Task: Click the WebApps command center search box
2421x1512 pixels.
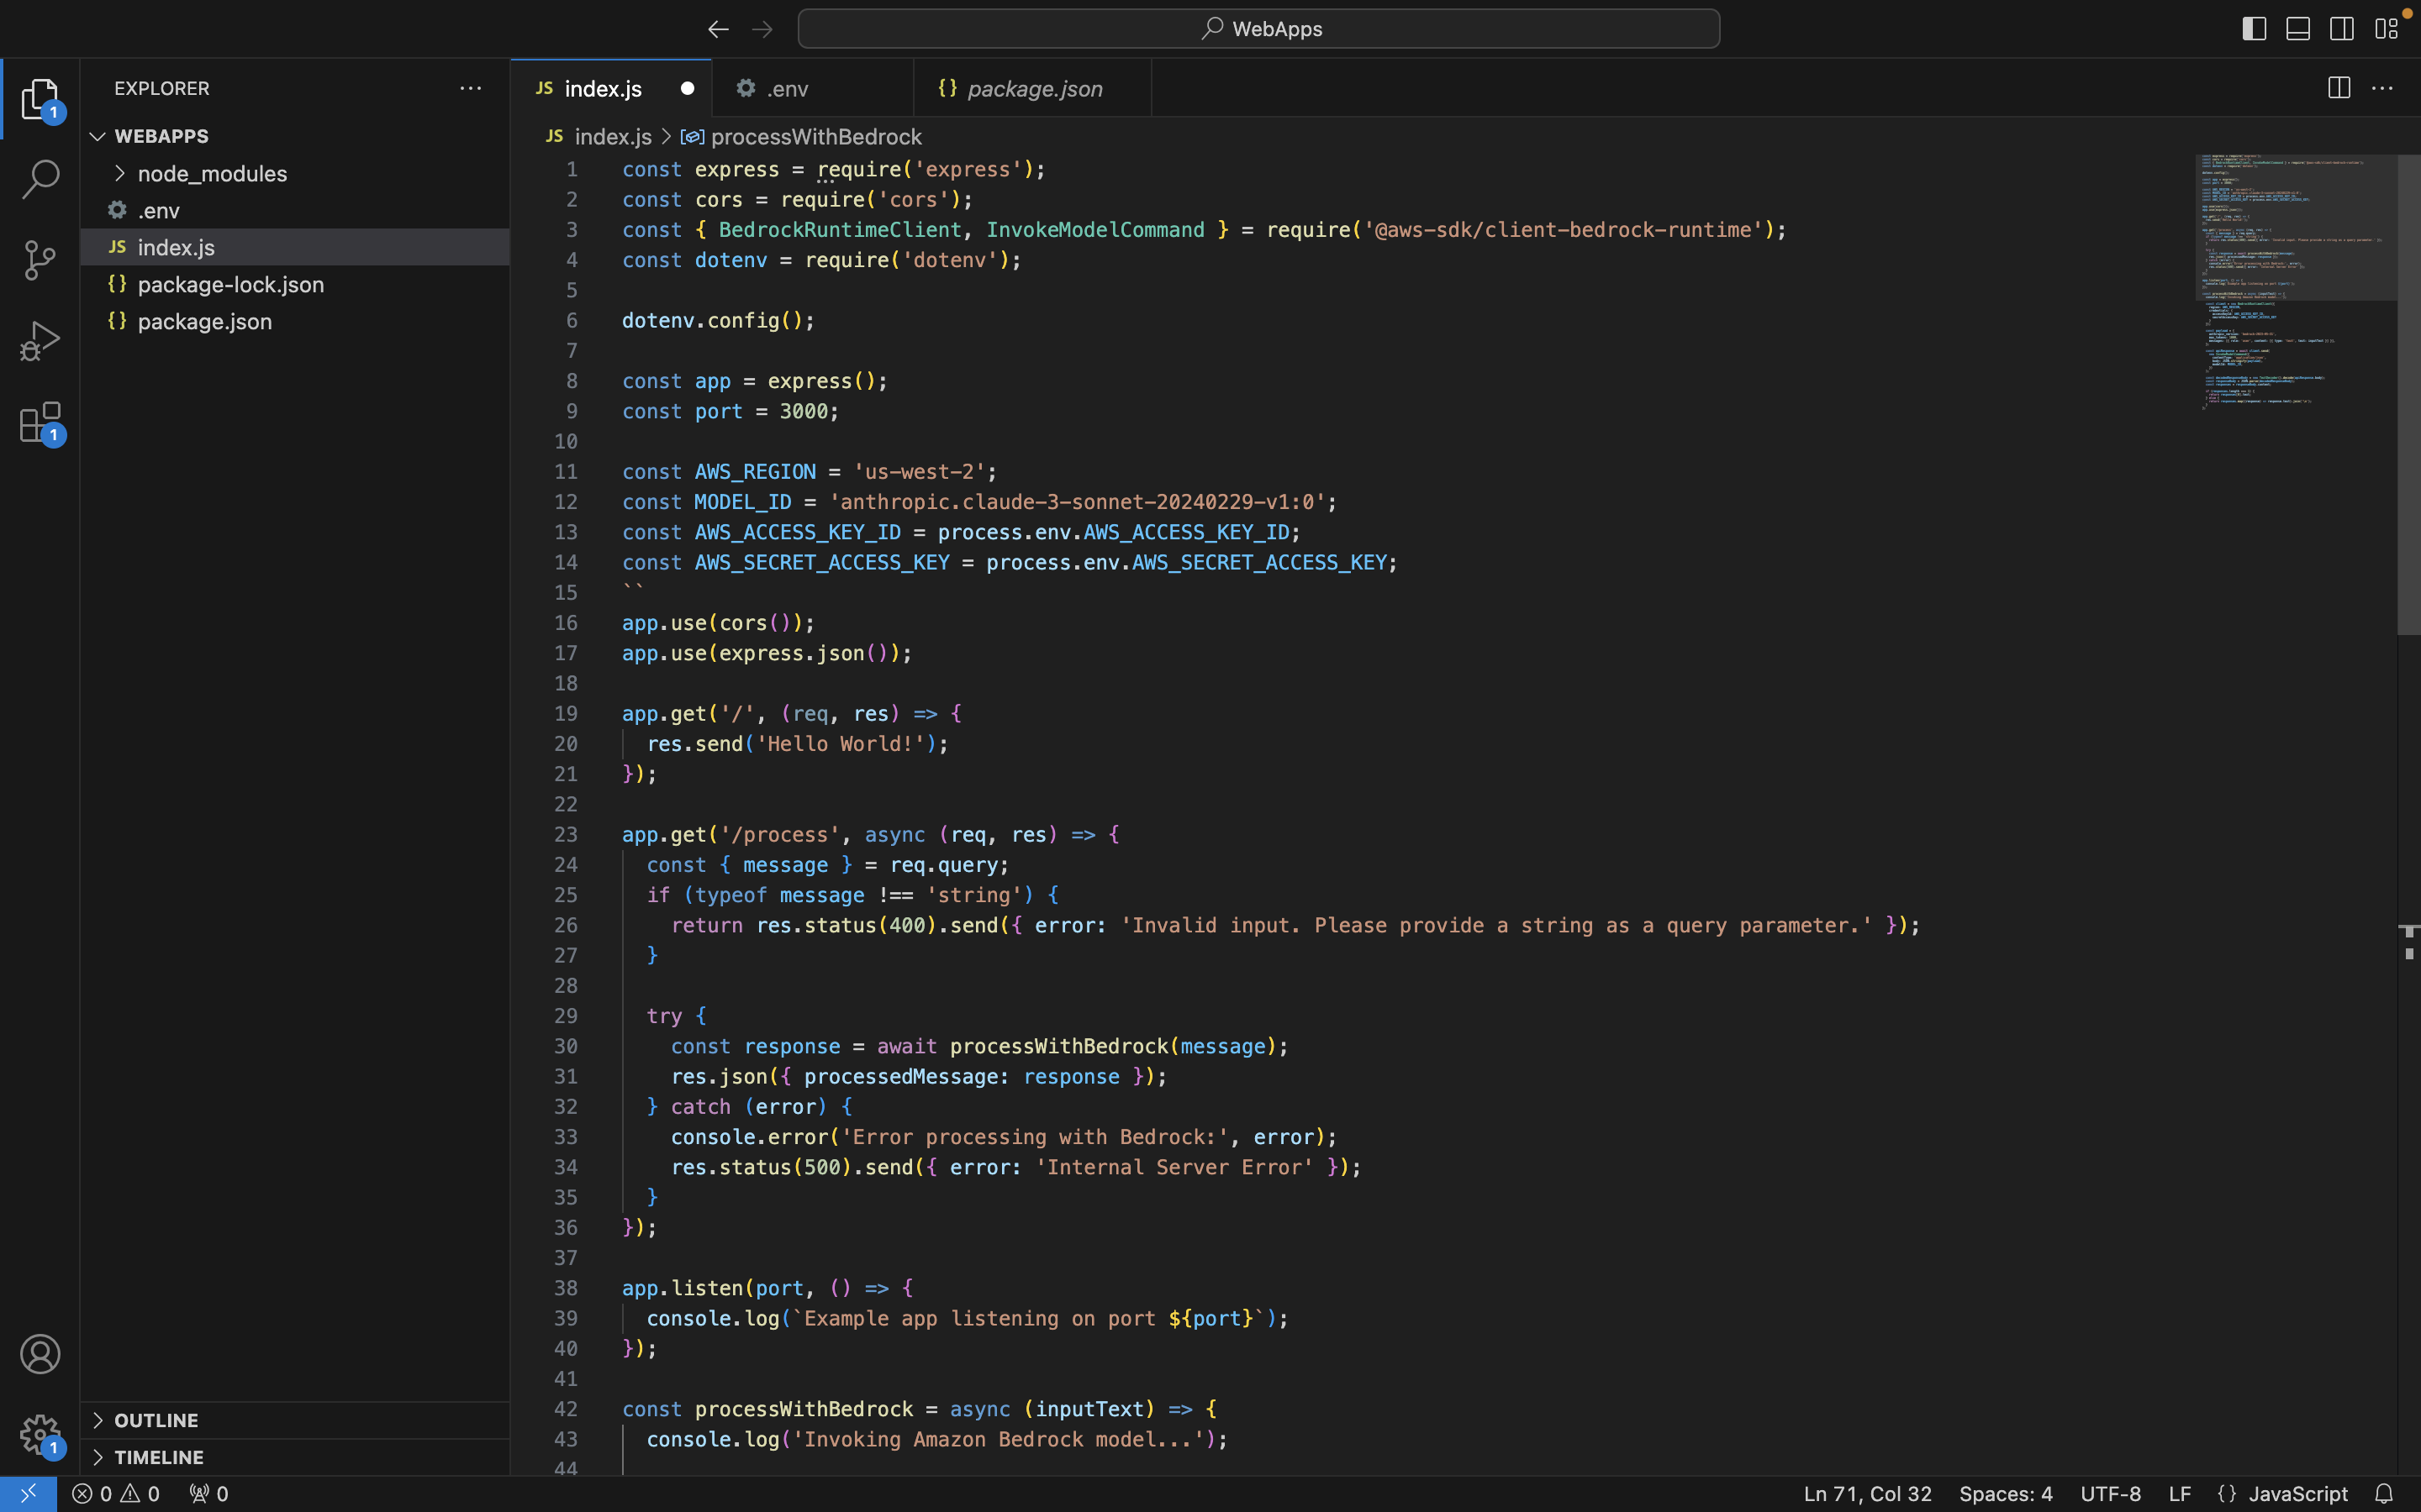Action: (1258, 29)
